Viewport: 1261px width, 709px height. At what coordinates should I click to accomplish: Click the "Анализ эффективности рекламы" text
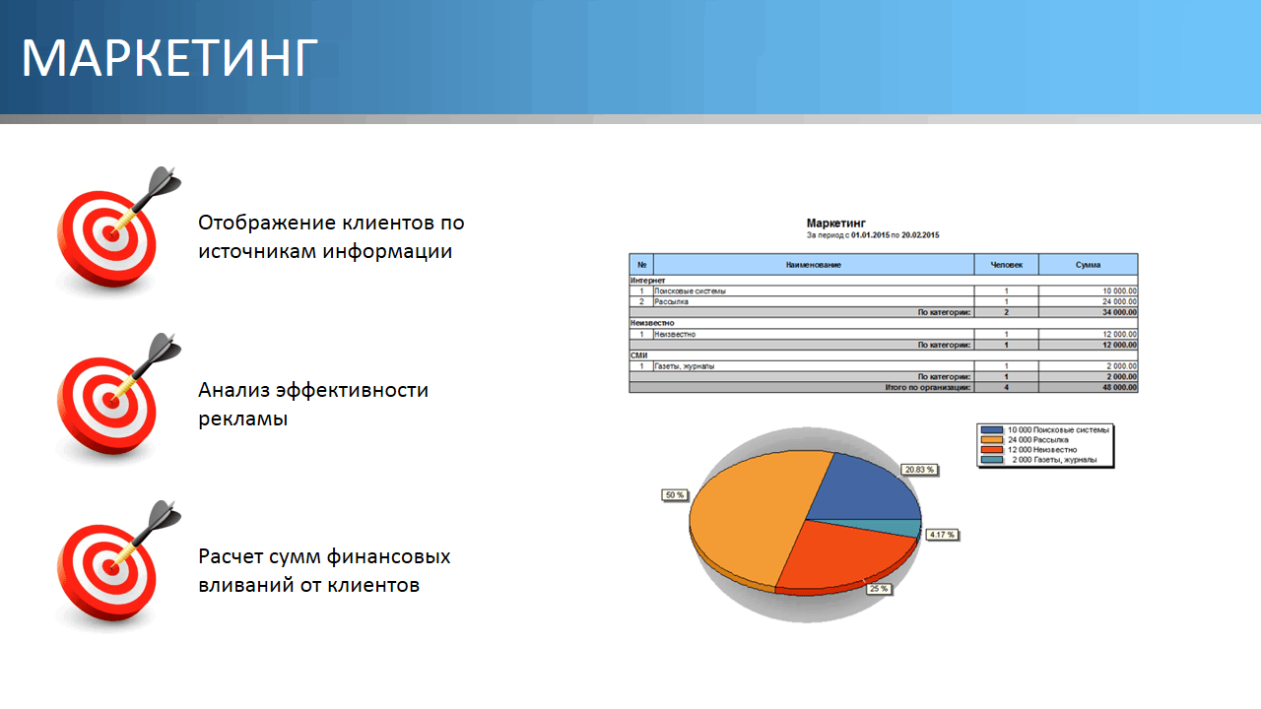click(x=313, y=404)
